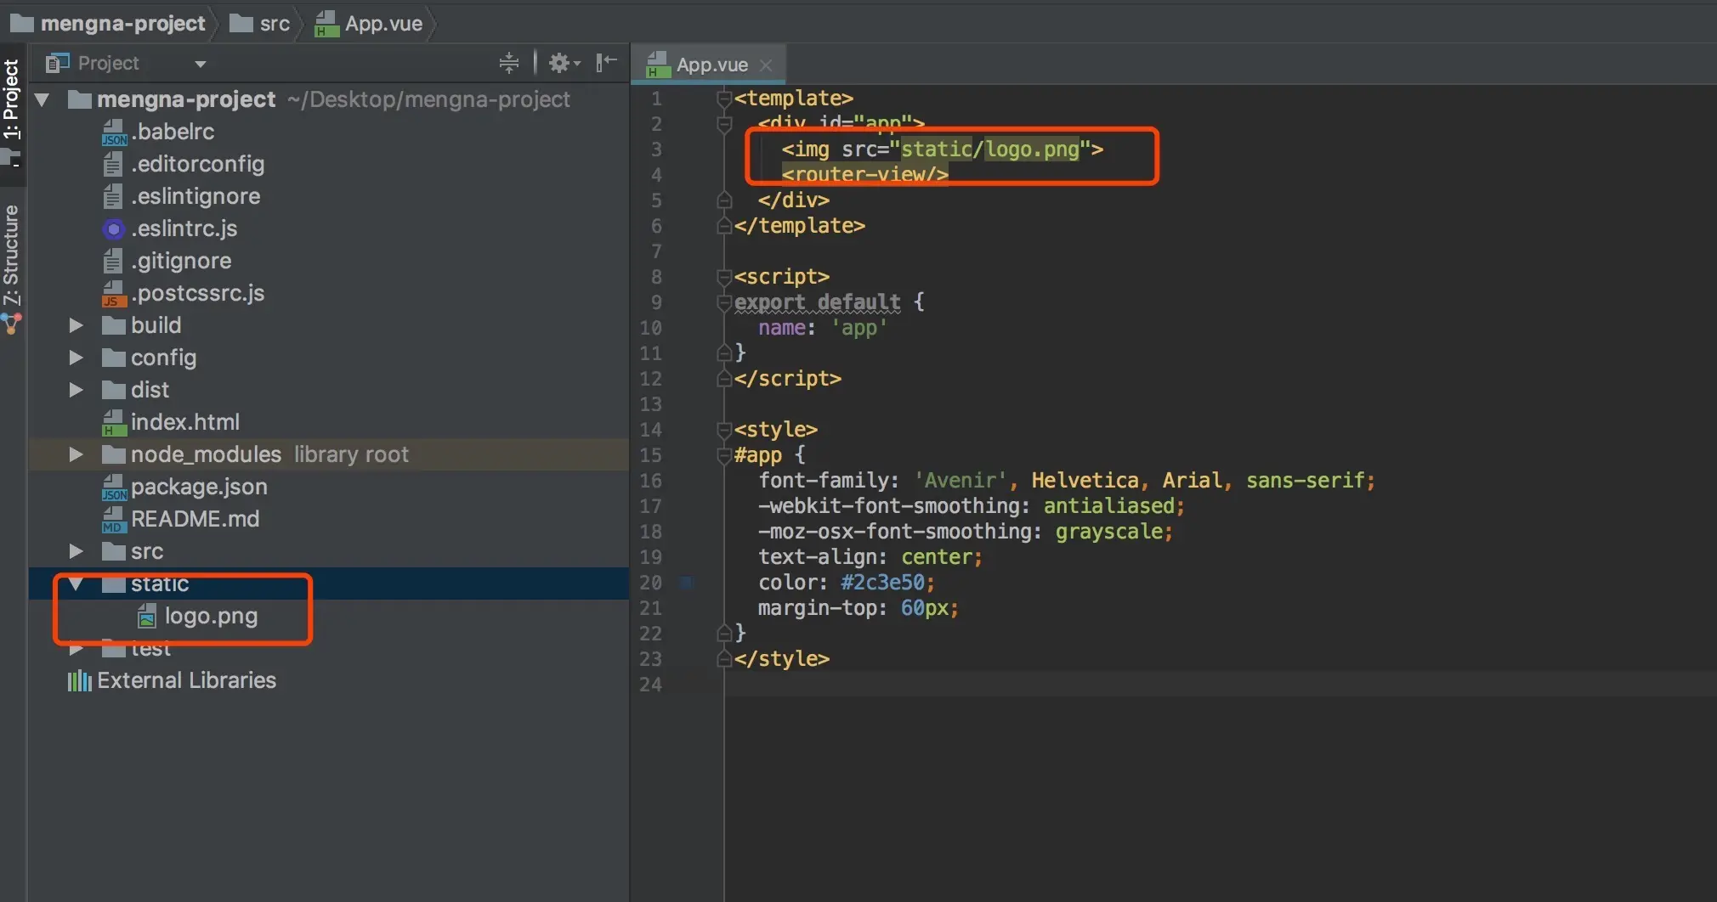This screenshot has height=902, width=1717.
Task: Click the color swatch gutter marker on line 20
Action: coord(687,583)
